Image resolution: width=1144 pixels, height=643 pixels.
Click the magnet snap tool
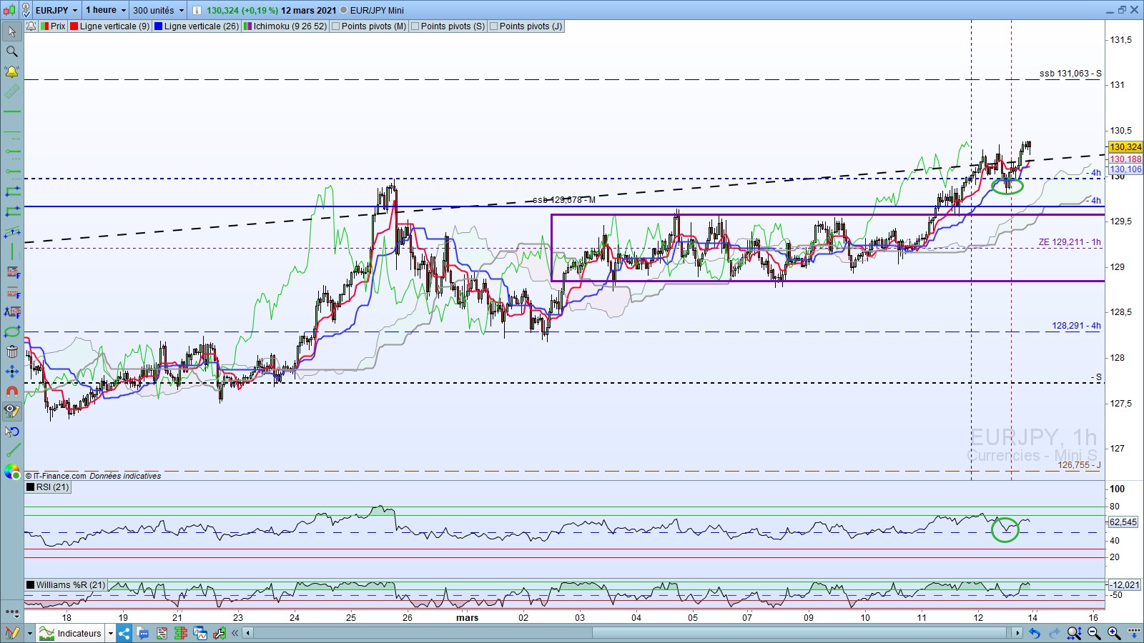(x=12, y=392)
